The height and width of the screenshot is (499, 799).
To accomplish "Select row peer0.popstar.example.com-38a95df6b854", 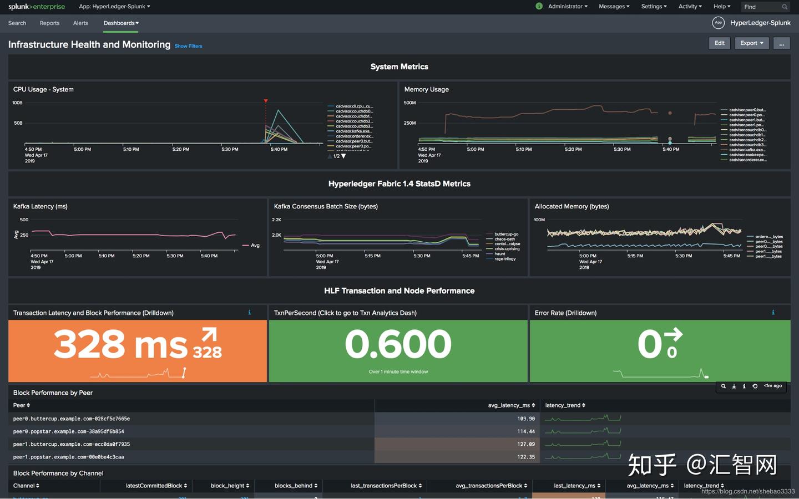I will click(399, 431).
